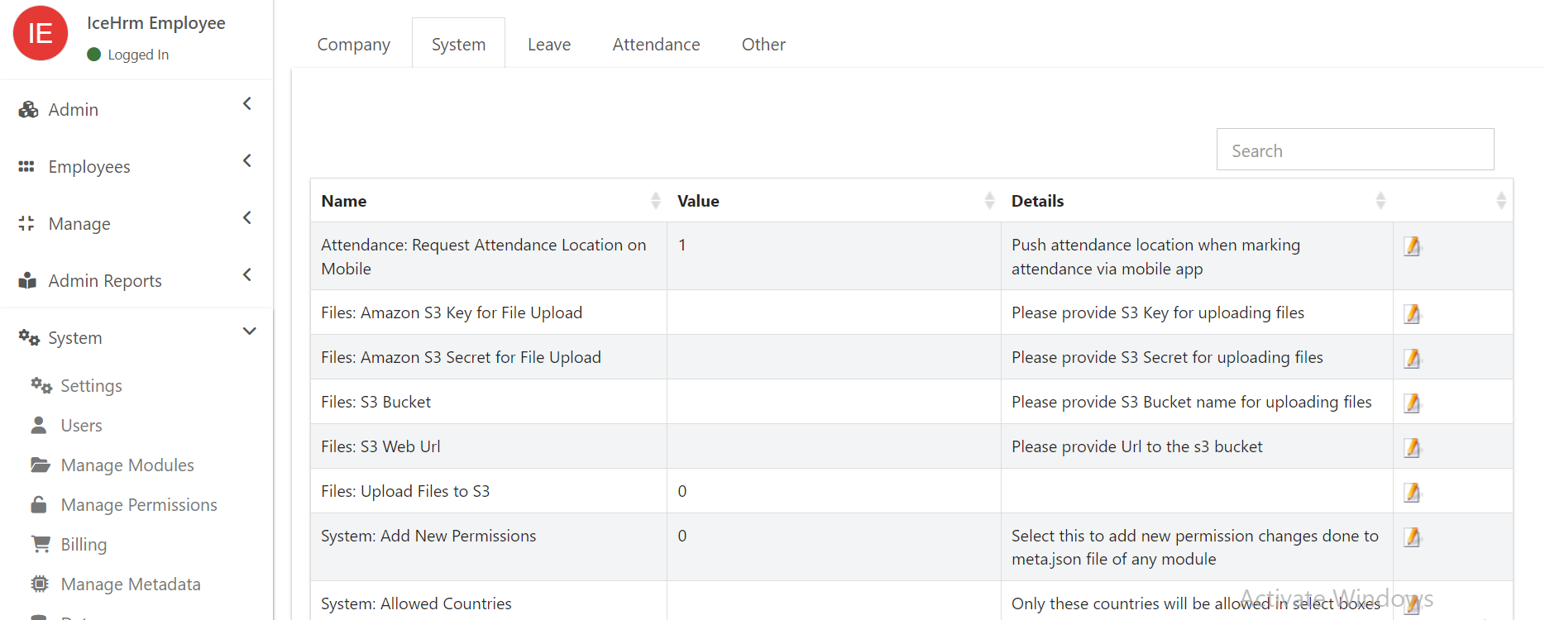Click the Manage Permissions lock icon
This screenshot has height=620, width=1545.
(x=39, y=504)
